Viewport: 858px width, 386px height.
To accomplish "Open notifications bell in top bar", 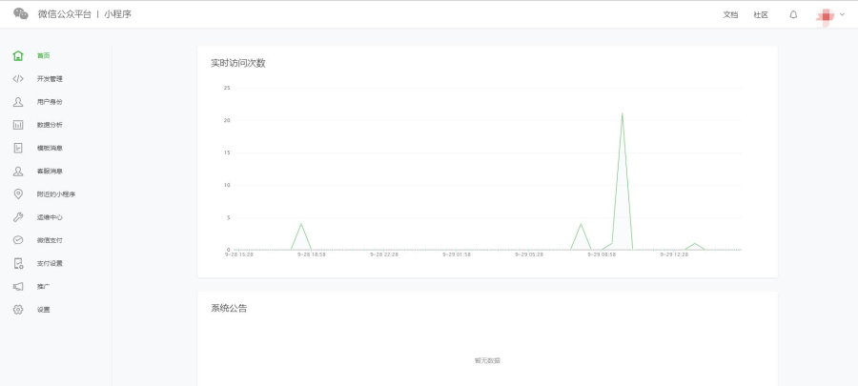I will [793, 14].
